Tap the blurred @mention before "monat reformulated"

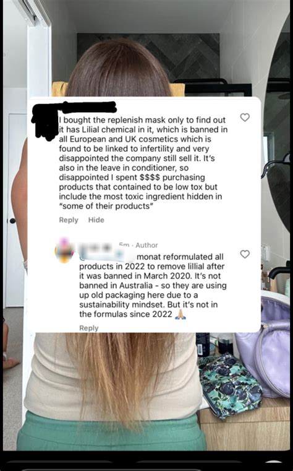pos(106,256)
